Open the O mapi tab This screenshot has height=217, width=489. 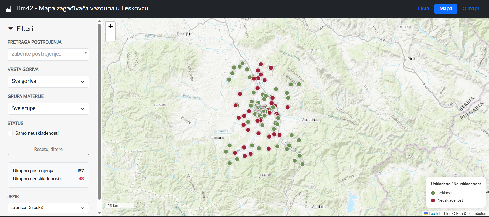click(470, 9)
